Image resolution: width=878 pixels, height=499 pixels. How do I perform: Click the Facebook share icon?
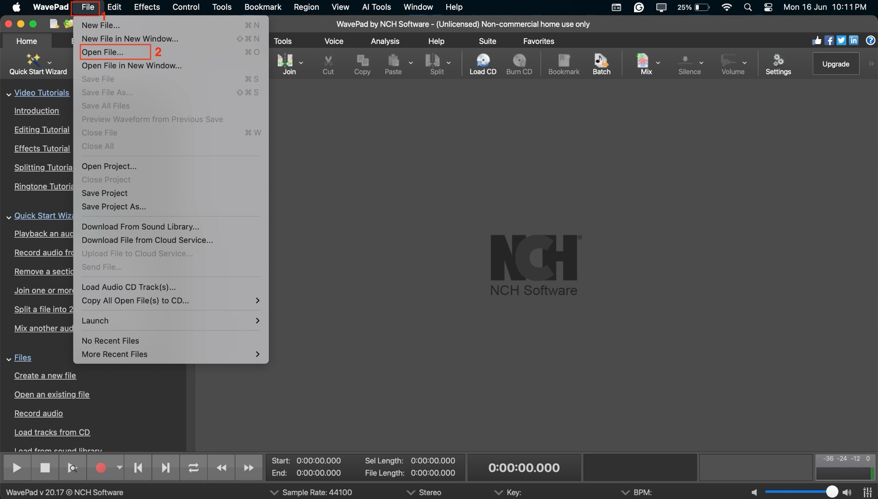point(829,40)
